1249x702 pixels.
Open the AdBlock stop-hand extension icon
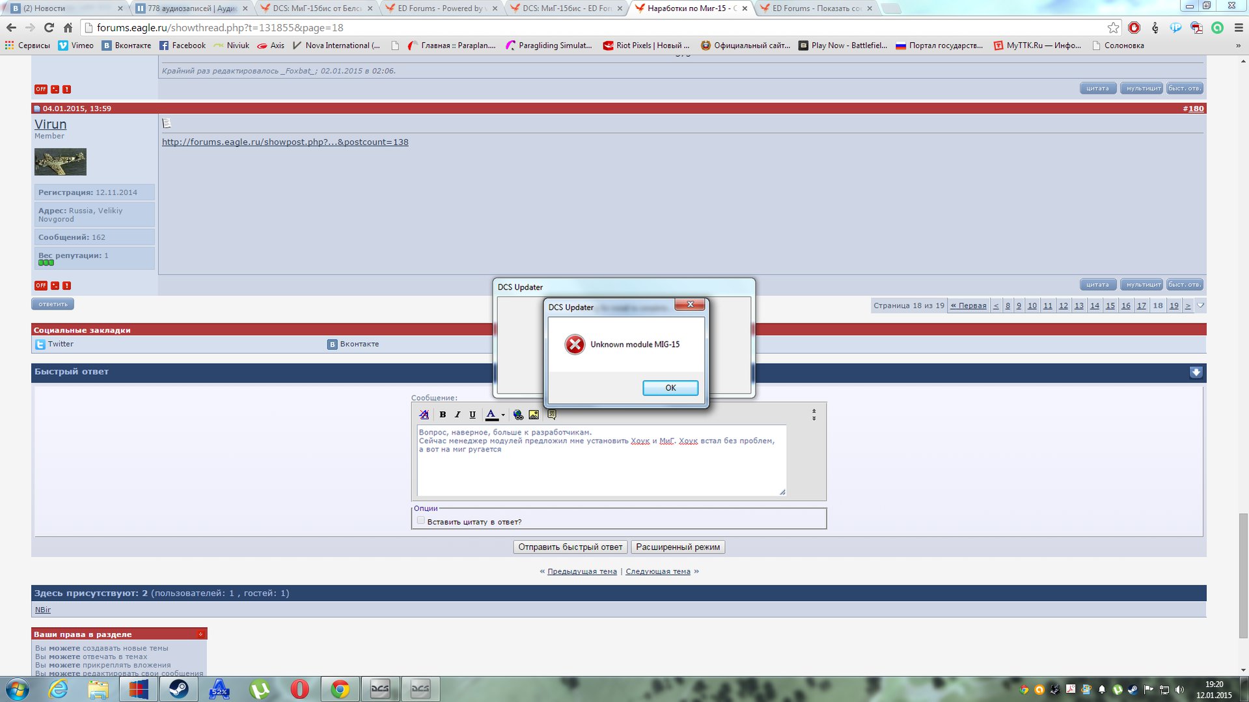click(x=1134, y=27)
